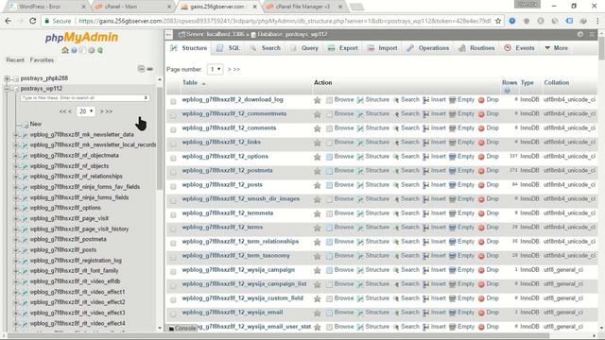Check the 2_download_log table checkbox

(x=173, y=101)
